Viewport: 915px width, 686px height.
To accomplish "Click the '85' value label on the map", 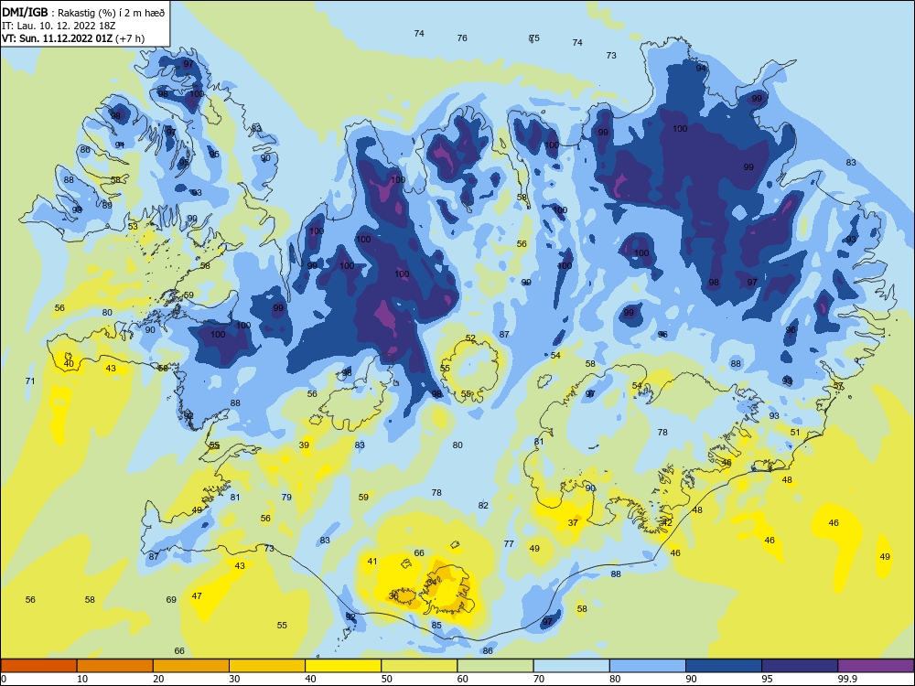I will pos(436,626).
